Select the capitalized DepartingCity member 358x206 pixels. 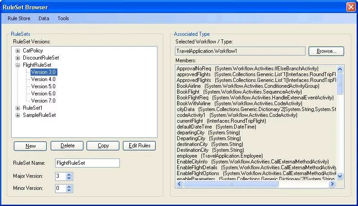pyautogui.click(x=209, y=138)
